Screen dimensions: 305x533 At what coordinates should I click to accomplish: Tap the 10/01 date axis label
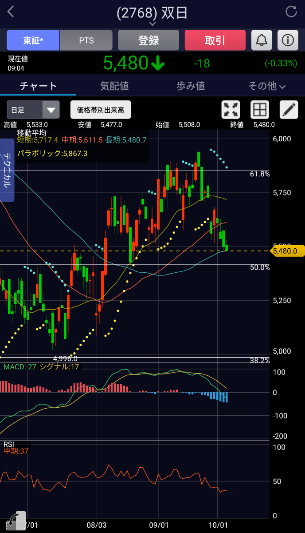(218, 525)
